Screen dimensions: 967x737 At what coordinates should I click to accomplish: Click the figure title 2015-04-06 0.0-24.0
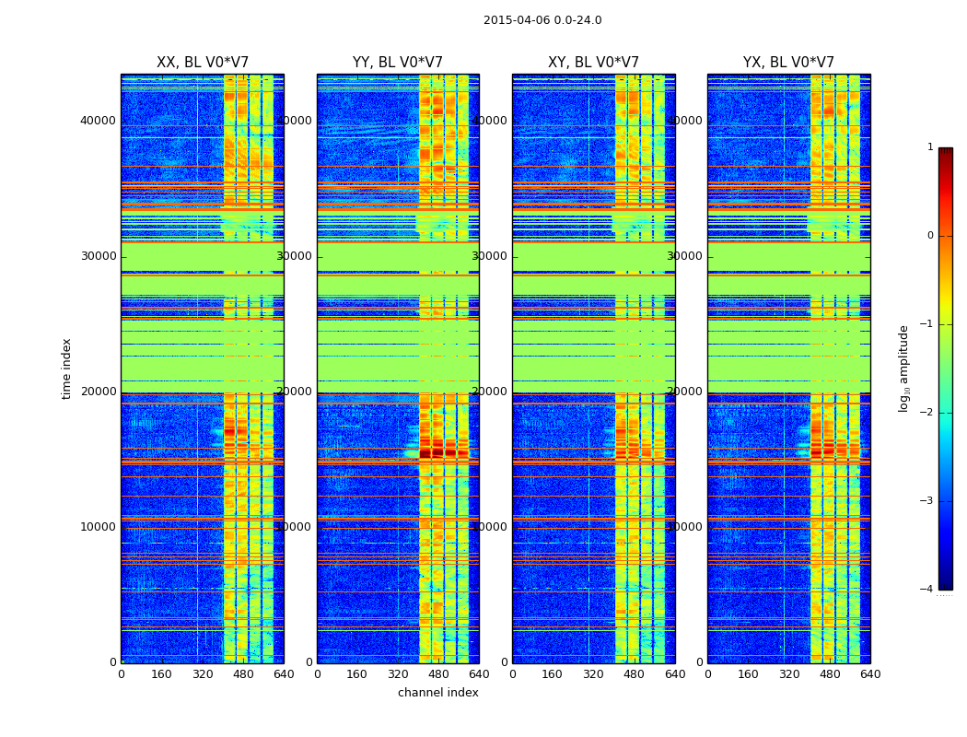542,20
